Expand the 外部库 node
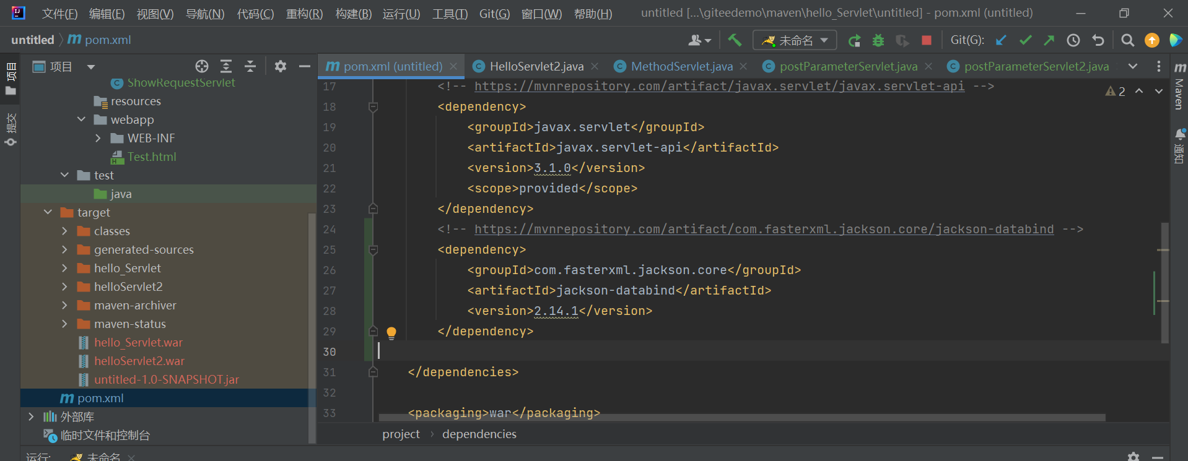 pos(31,416)
